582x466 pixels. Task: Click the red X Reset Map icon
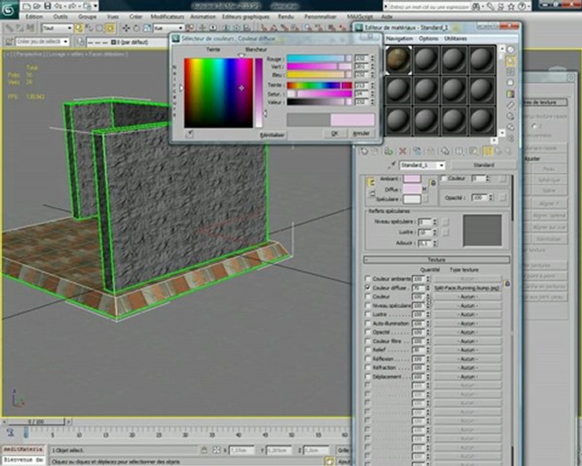point(403,151)
